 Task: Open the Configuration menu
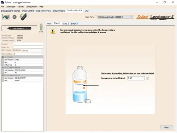tap(31, 7)
